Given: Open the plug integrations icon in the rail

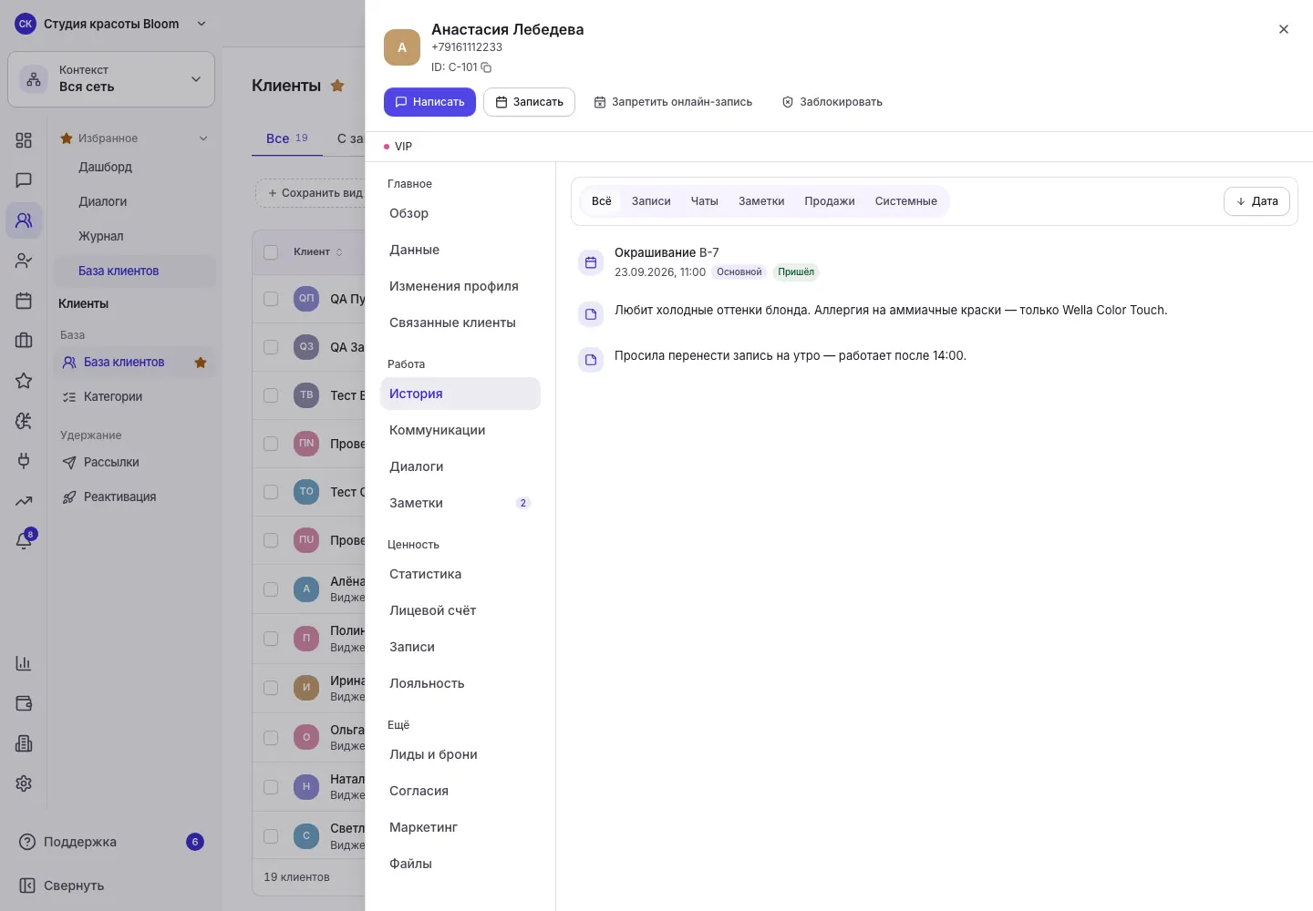Looking at the screenshot, I should tap(24, 461).
